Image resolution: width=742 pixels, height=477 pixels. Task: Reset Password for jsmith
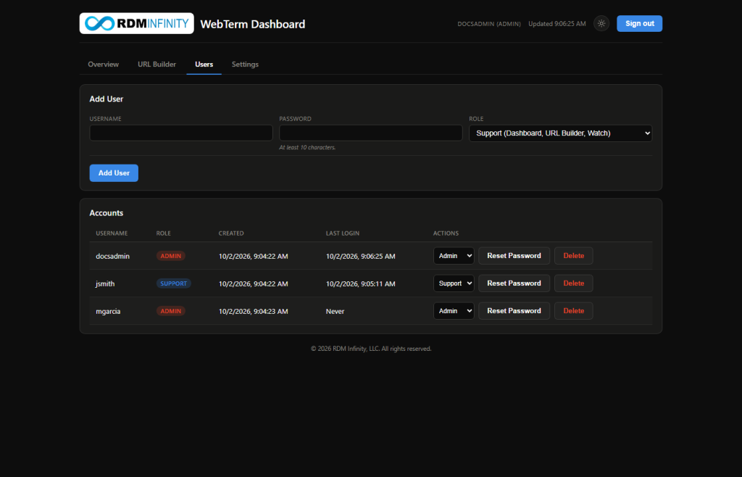pos(514,283)
